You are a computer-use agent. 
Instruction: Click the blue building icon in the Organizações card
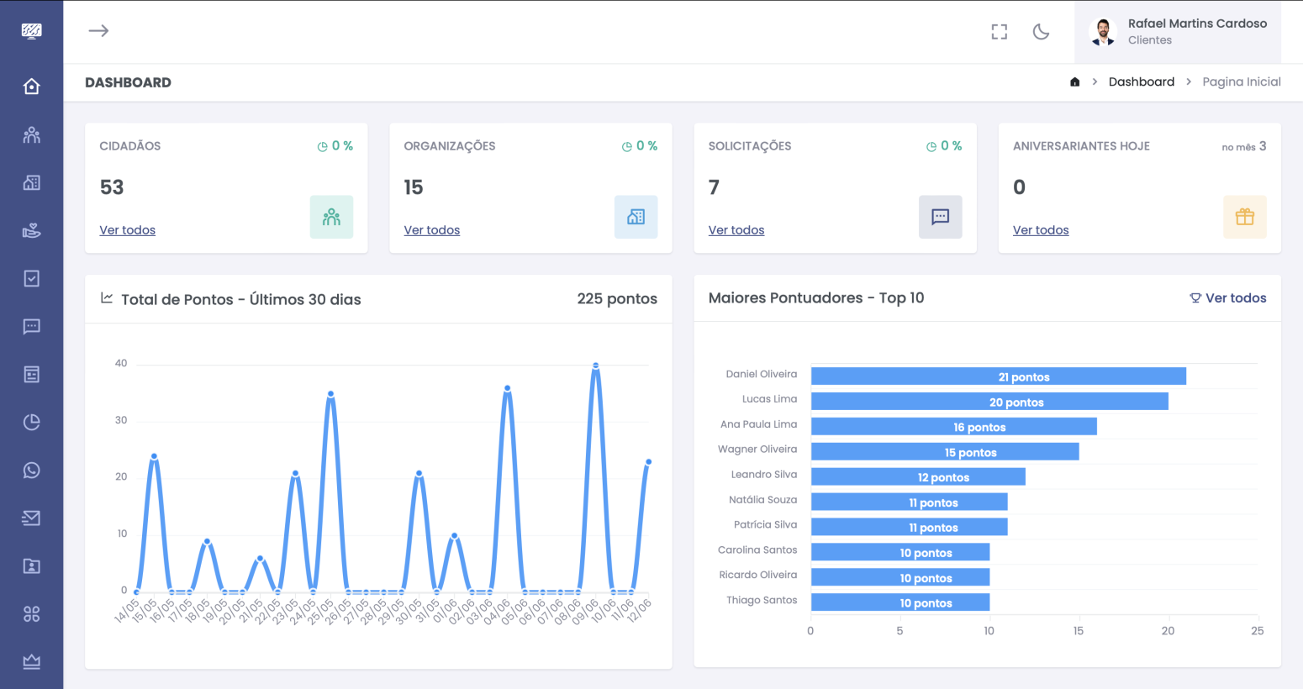636,217
